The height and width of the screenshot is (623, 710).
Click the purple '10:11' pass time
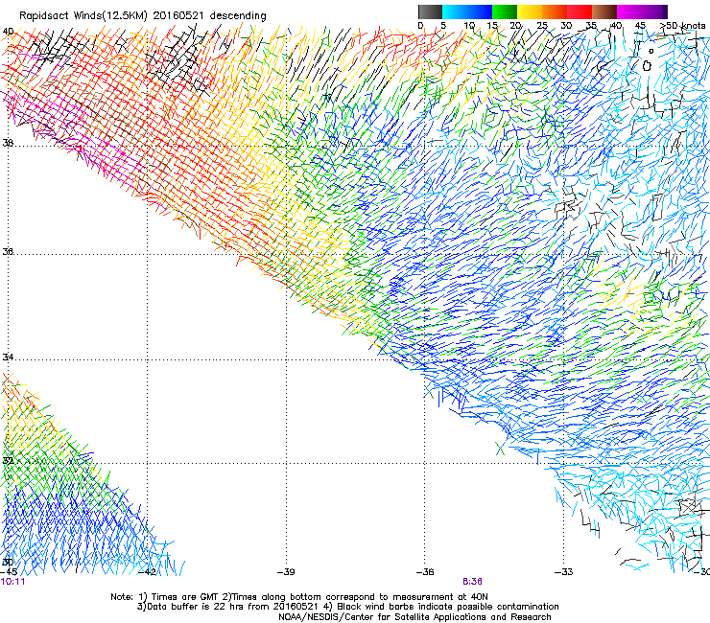coord(12,582)
